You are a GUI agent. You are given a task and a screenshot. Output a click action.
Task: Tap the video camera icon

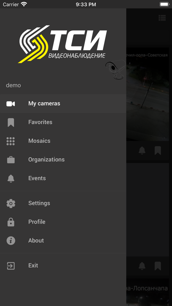coord(11,104)
